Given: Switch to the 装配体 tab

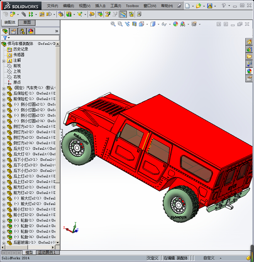Looking at the screenshot, I should tap(10, 22).
